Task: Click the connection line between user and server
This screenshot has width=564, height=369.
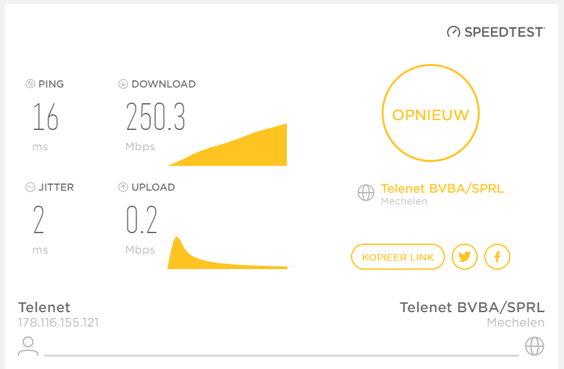Action: 281,355
